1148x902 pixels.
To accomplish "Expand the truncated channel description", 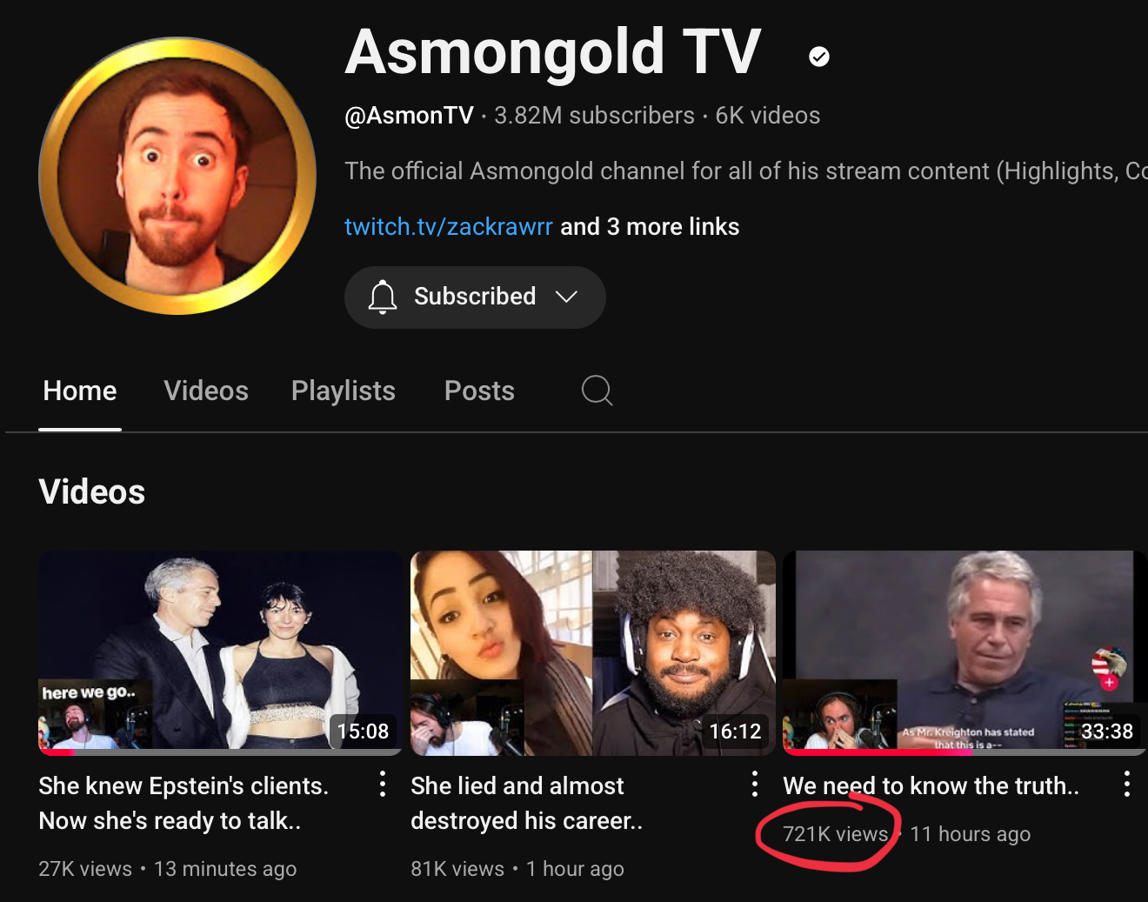I will (x=746, y=170).
